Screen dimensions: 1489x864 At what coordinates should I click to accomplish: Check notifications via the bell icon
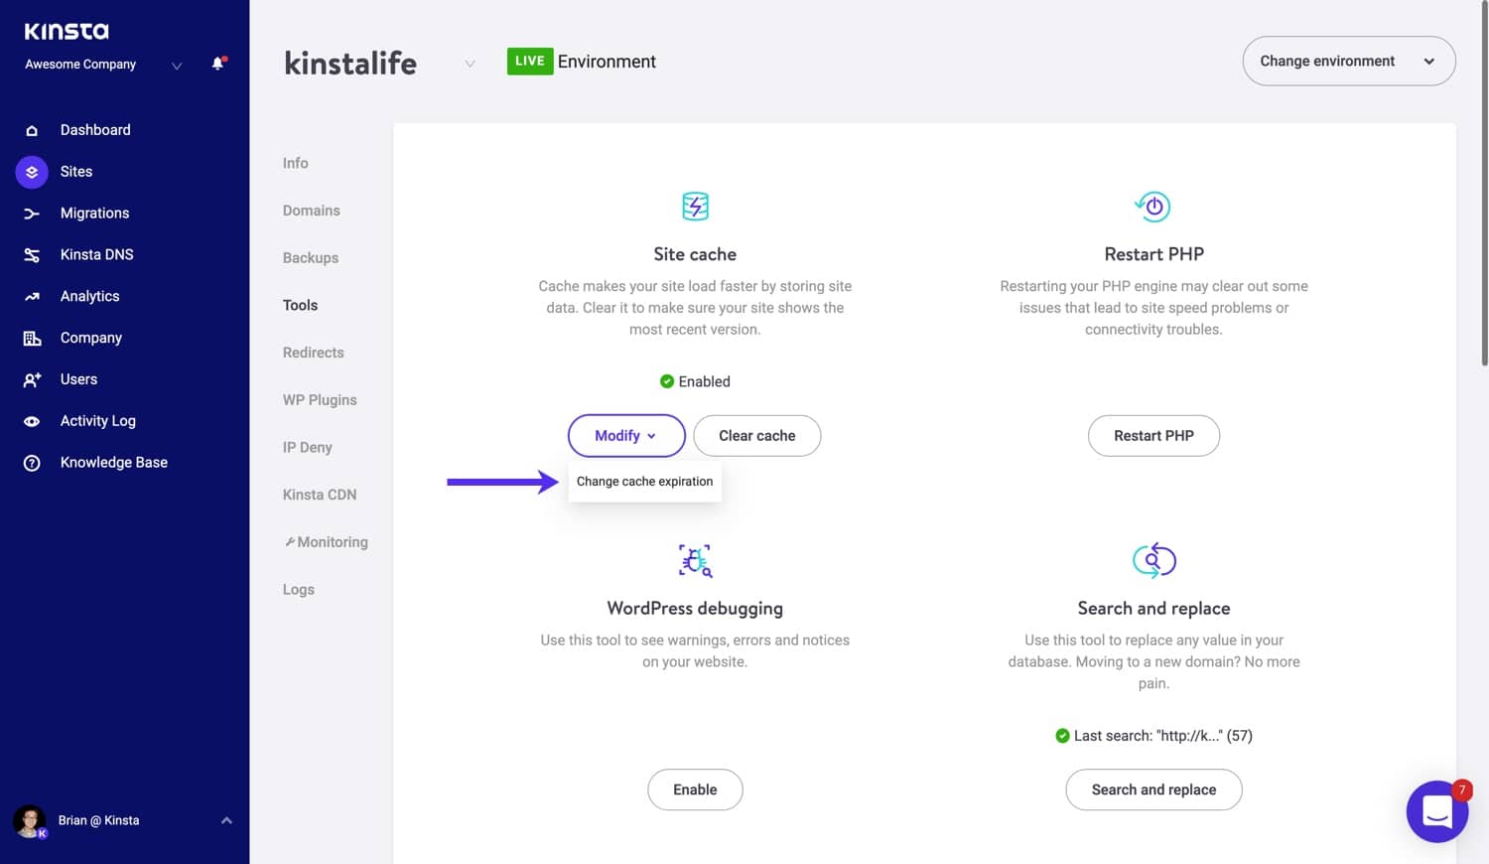point(216,63)
